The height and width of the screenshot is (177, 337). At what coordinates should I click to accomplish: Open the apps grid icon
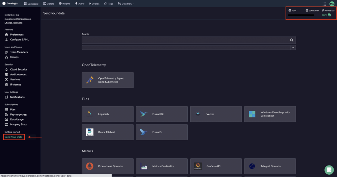[x=324, y=4]
